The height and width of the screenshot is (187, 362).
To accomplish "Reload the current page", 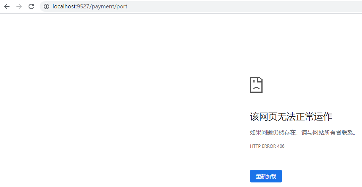I will 31,6.
